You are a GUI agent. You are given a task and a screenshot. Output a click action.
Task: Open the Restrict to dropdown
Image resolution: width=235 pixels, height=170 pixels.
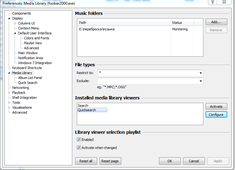coord(201,73)
